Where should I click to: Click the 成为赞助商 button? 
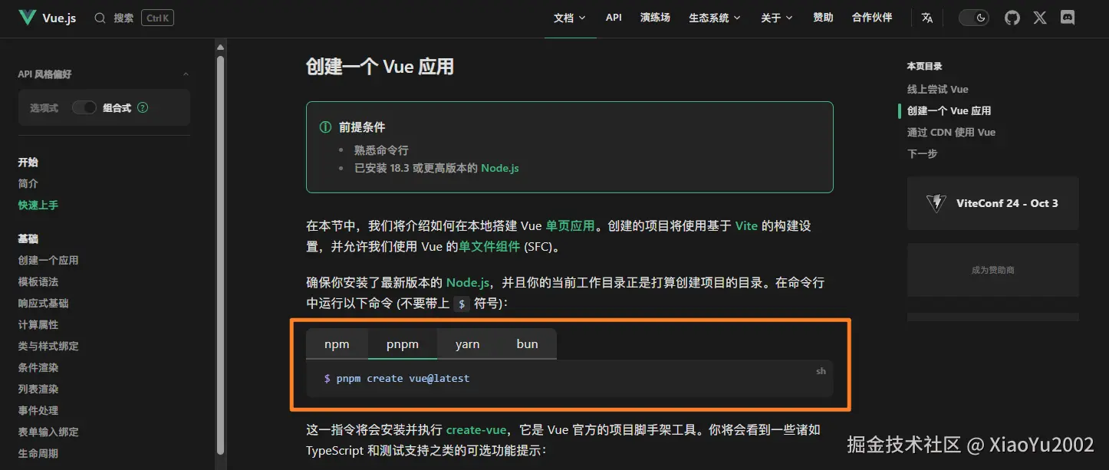(992, 269)
